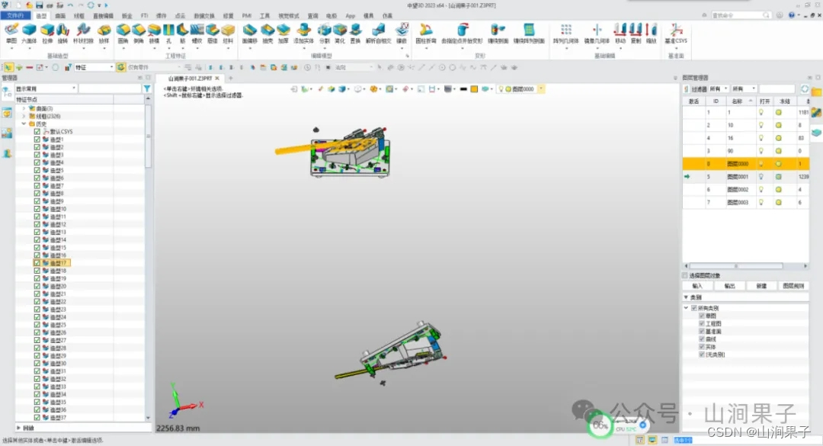Image resolution: width=823 pixels, height=446 pixels.
Task: Click the save icon in quick access toolbar
Action: pos(40,5)
